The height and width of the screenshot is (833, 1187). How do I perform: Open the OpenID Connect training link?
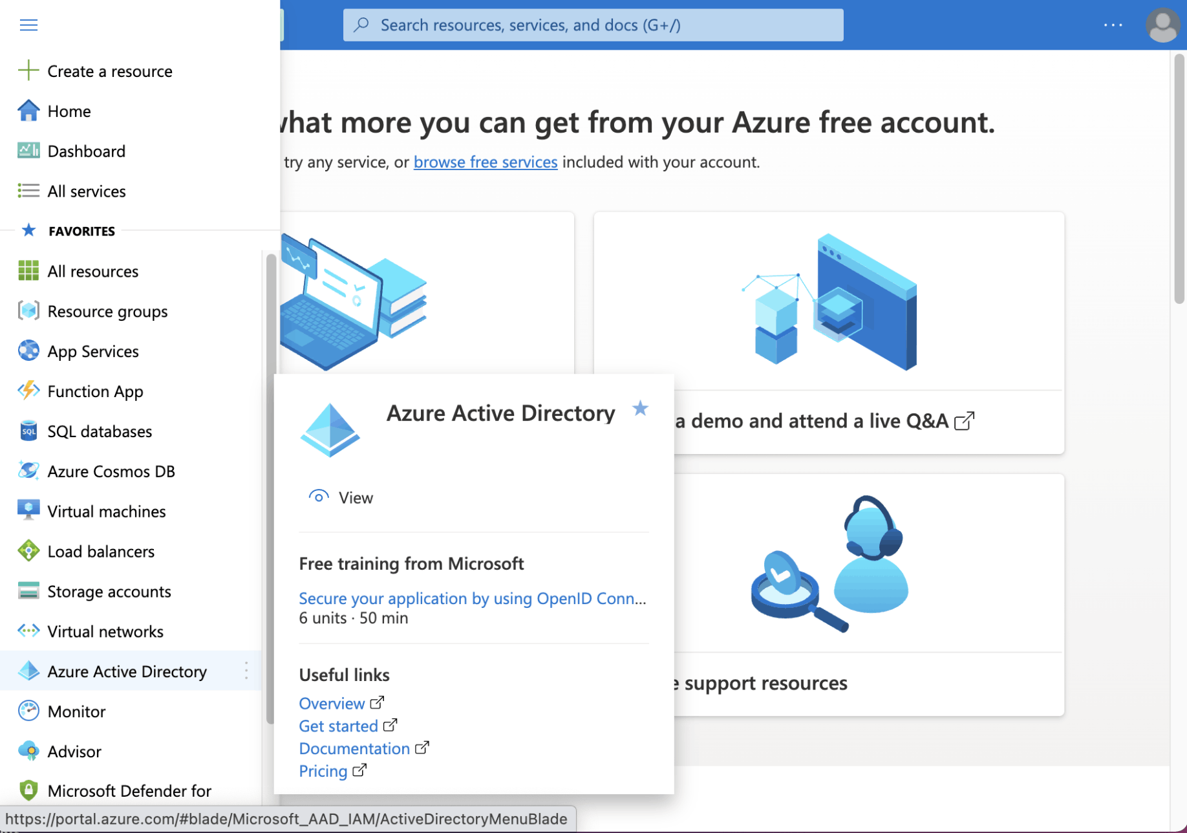click(473, 598)
